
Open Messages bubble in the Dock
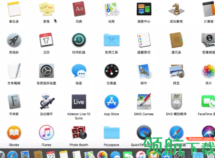pyautogui.click(x=115, y=155)
